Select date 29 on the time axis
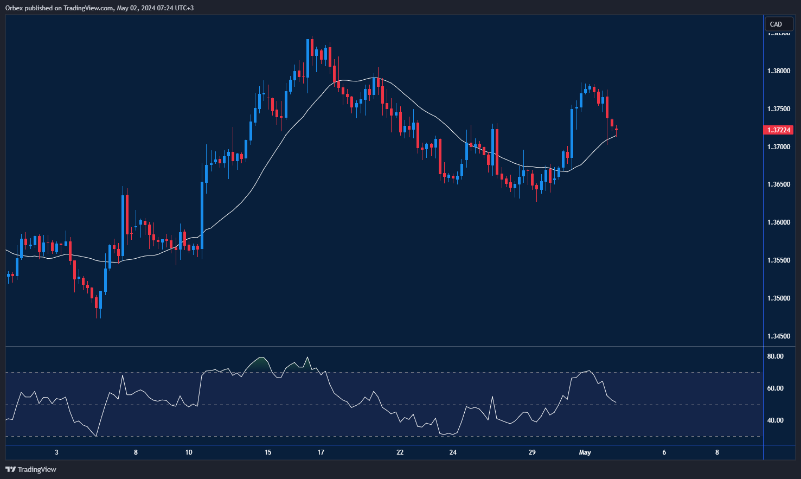Image resolution: width=801 pixels, height=479 pixels. coord(532,452)
